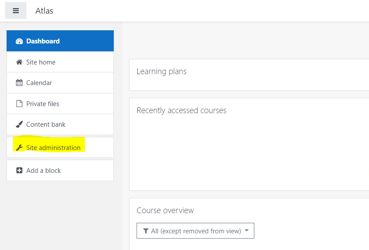The width and height of the screenshot is (369, 250).
Task: Click the 'Add a block' text
Action: (x=43, y=171)
